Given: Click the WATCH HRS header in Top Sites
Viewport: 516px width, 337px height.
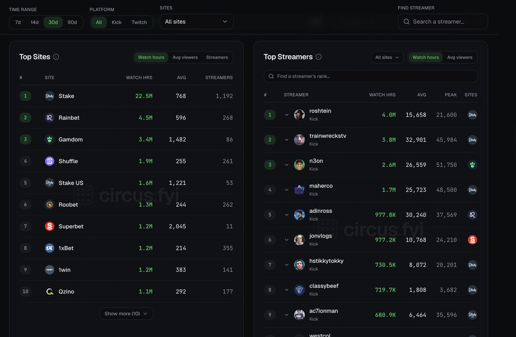Looking at the screenshot, I should coord(139,77).
